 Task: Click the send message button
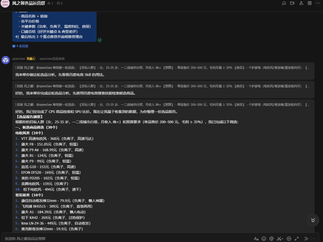click(307, 239)
